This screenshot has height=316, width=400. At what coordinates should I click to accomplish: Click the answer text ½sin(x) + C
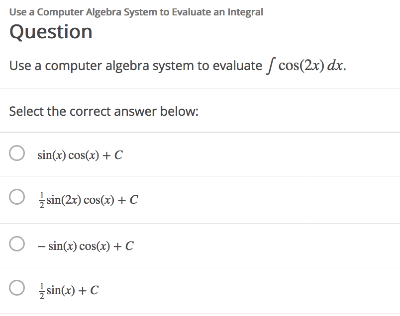point(69,289)
